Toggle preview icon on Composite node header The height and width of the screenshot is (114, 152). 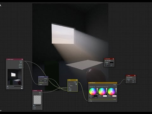113,59
